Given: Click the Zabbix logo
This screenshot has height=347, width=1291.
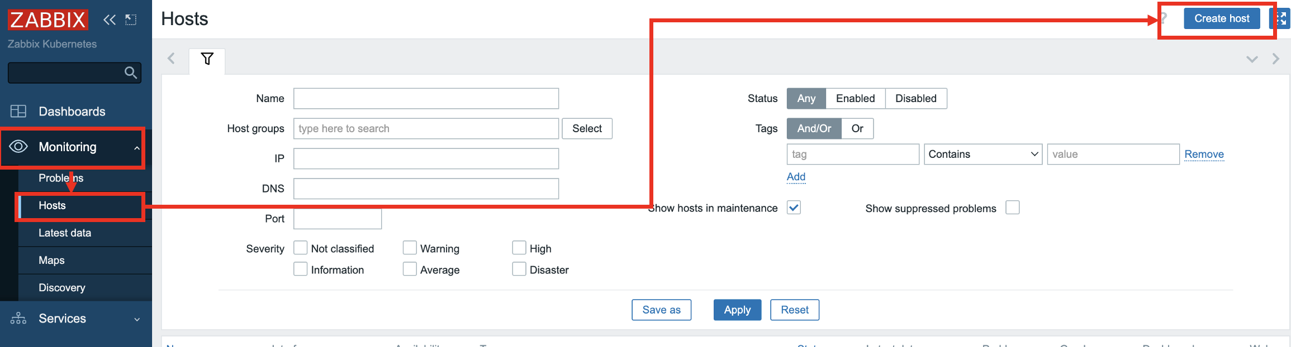Looking at the screenshot, I should [x=48, y=20].
